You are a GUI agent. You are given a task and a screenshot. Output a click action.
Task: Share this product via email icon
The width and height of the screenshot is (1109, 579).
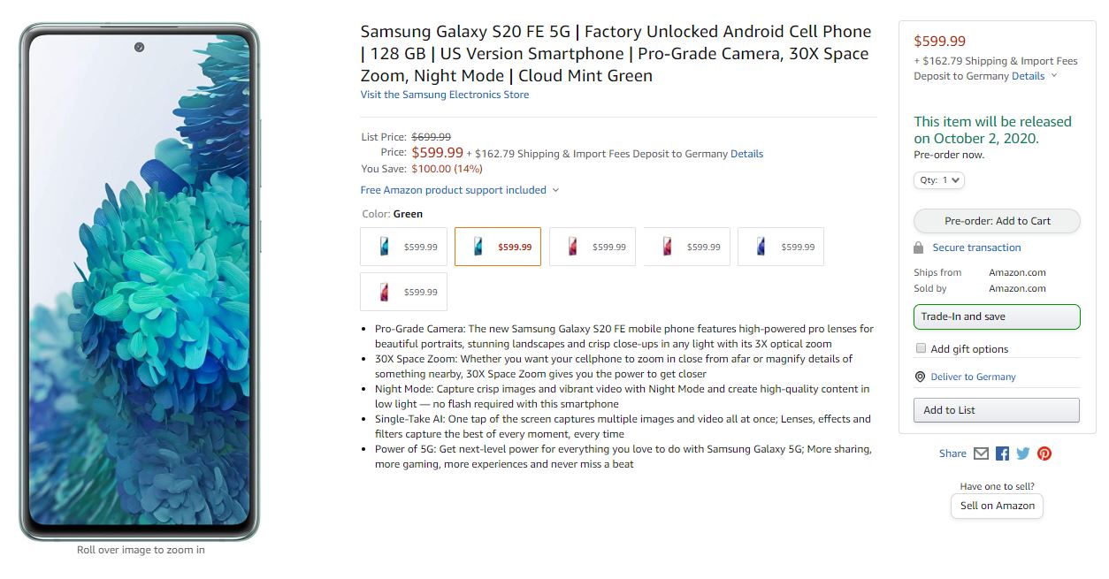pos(981,453)
